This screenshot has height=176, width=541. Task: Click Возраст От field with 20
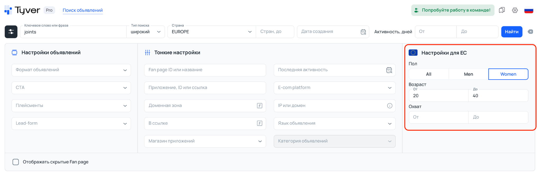[439, 95]
